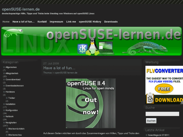Screen dimensions: 183x137
Task: Select the 'Link me' navigation item
Action: [x=71, y=22]
